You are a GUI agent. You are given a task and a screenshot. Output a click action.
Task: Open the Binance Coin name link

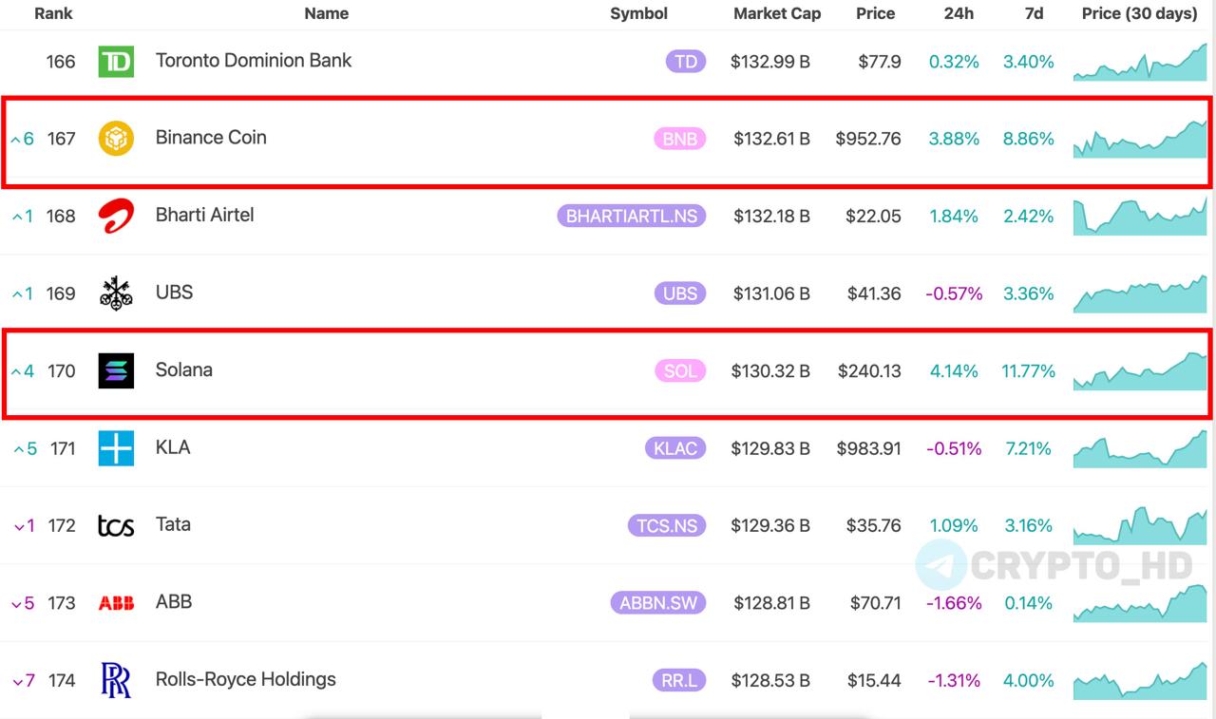(x=211, y=138)
